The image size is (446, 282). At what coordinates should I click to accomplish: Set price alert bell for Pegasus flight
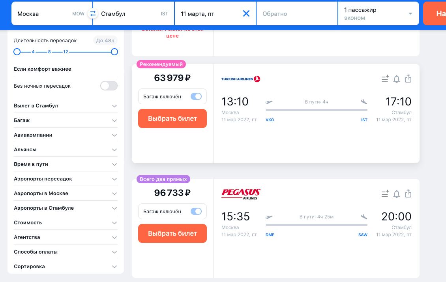[x=397, y=194]
